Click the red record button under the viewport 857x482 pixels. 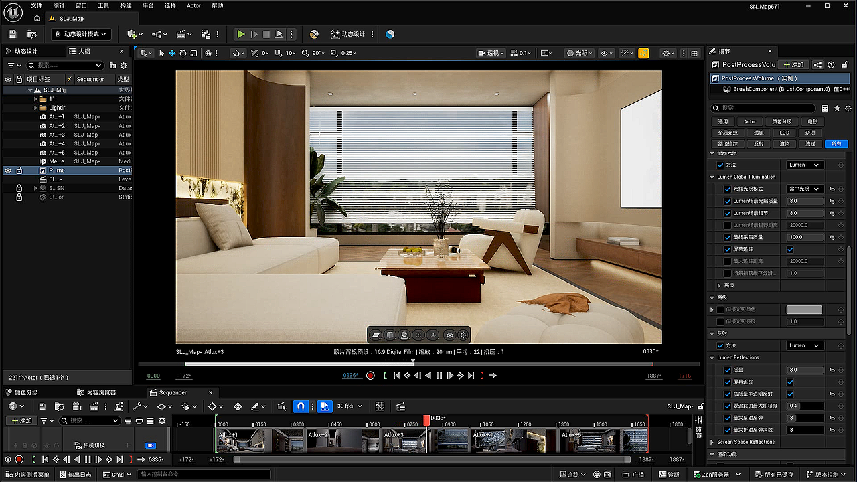click(x=370, y=376)
